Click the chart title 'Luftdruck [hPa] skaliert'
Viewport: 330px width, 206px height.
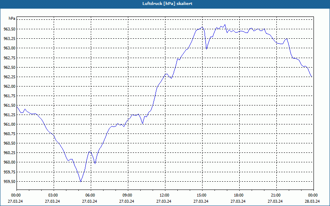click(x=167, y=4)
